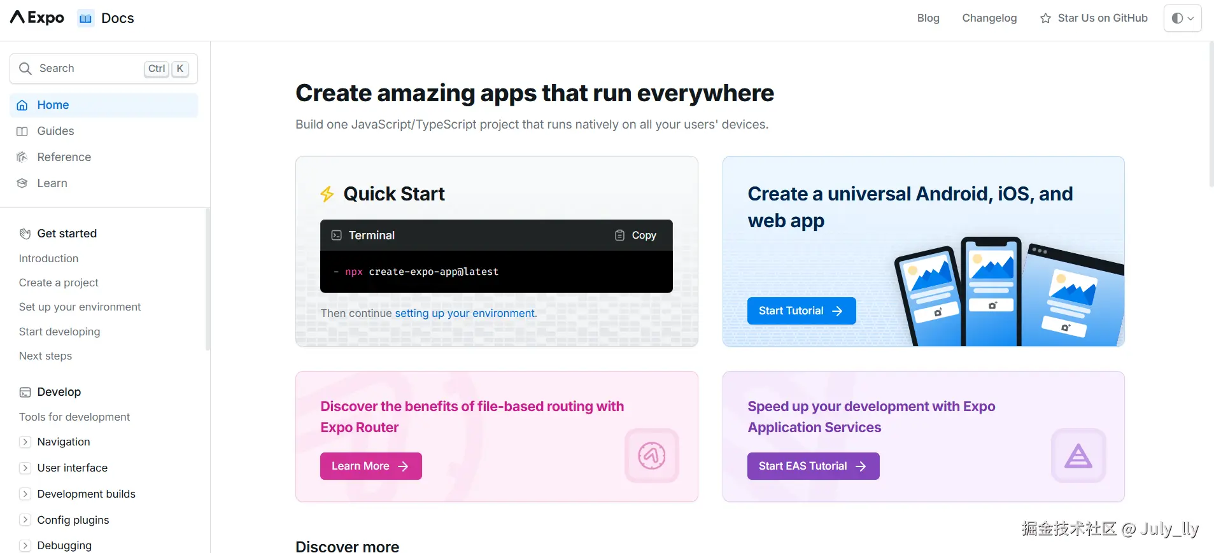The width and height of the screenshot is (1214, 553).
Task: Click the sidebar scrollbar
Action: [x=208, y=279]
